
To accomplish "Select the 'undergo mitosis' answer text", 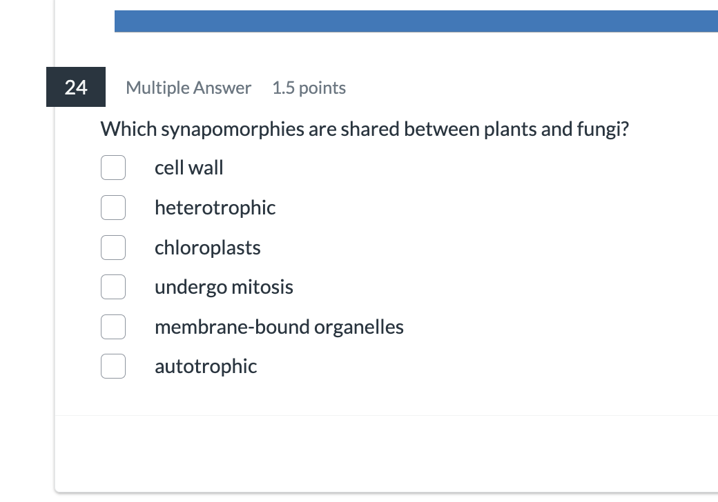I will pyautogui.click(x=224, y=287).
